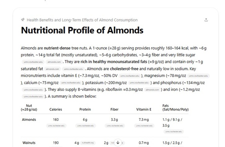Viewport: 225px width, 147px height.
Task: Open citation under Almonds vitamin E 7.3 mg
Action: 144,126
